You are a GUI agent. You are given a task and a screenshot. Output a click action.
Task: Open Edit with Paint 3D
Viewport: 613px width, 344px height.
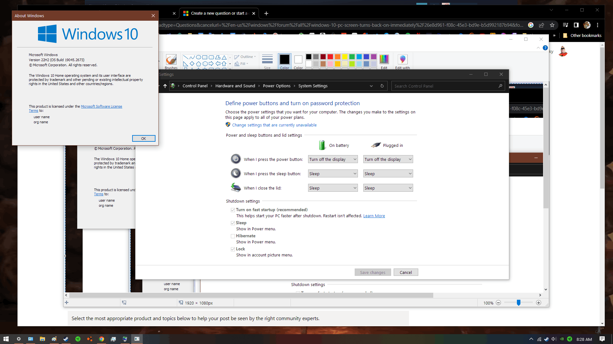402,61
